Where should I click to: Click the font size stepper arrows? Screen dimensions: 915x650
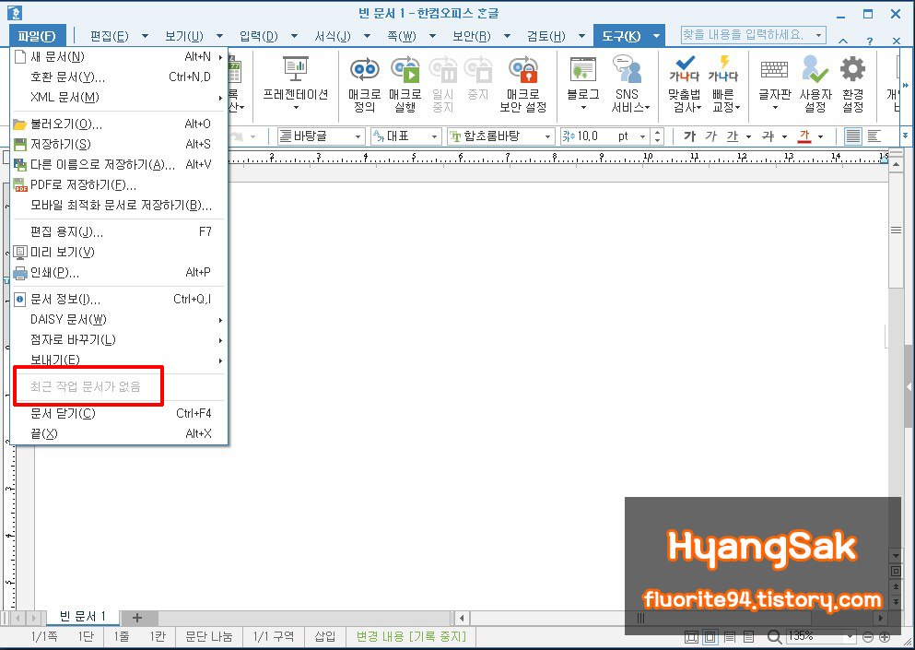[658, 136]
